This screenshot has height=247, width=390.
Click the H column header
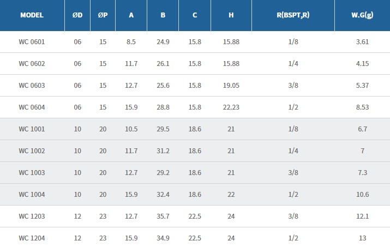[231, 15]
